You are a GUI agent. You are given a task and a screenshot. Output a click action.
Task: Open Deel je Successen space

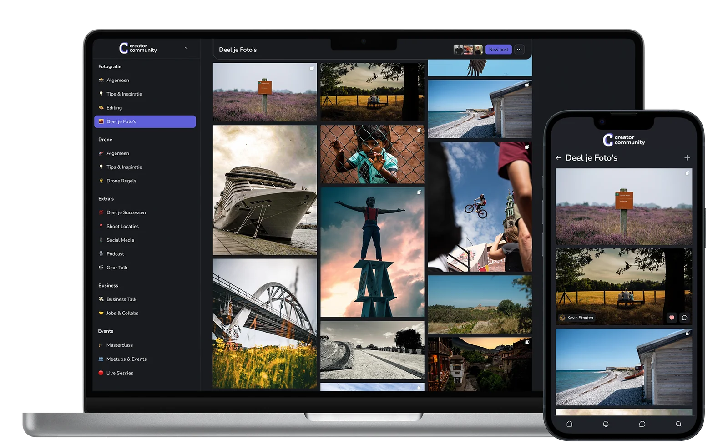[x=145, y=212]
